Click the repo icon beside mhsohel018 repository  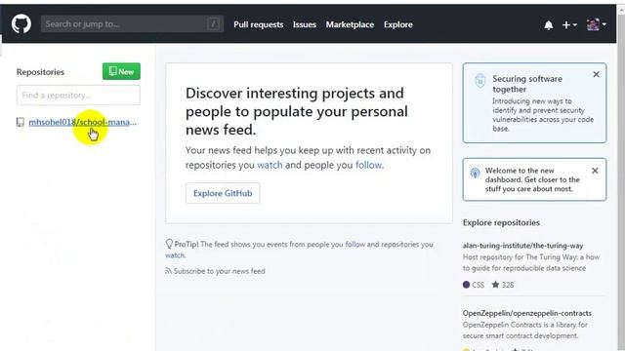point(20,122)
